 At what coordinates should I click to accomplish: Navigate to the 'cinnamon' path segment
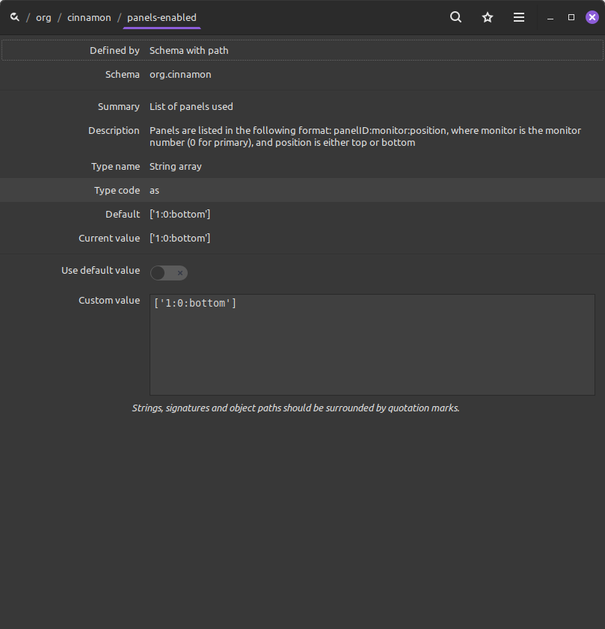[x=89, y=17]
